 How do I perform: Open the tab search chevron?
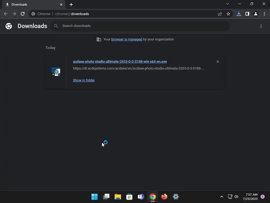(x=228, y=4)
